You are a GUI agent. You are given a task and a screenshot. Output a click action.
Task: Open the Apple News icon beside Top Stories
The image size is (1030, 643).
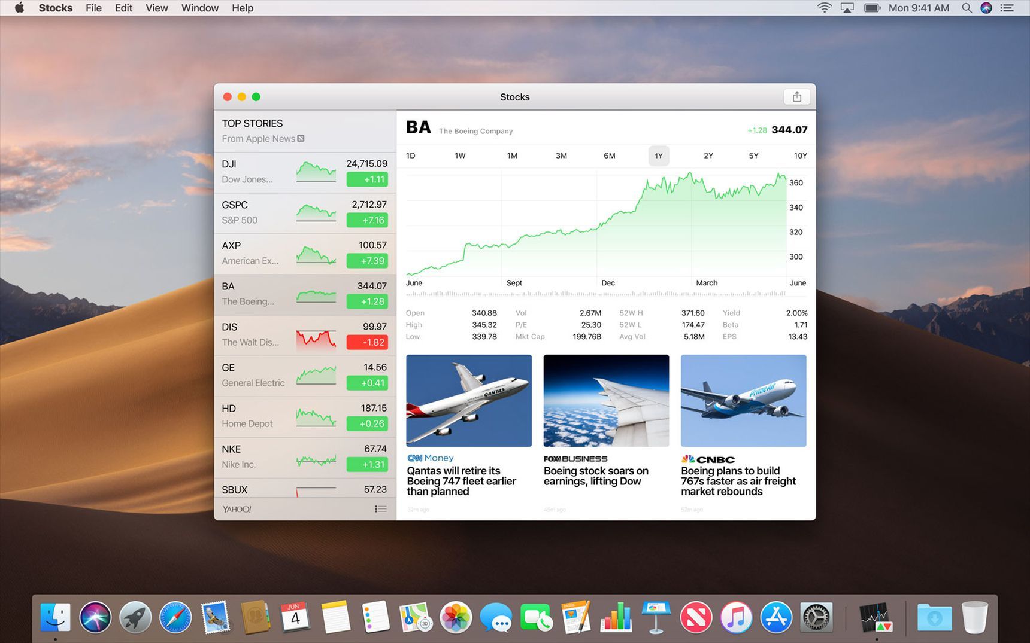tap(301, 138)
